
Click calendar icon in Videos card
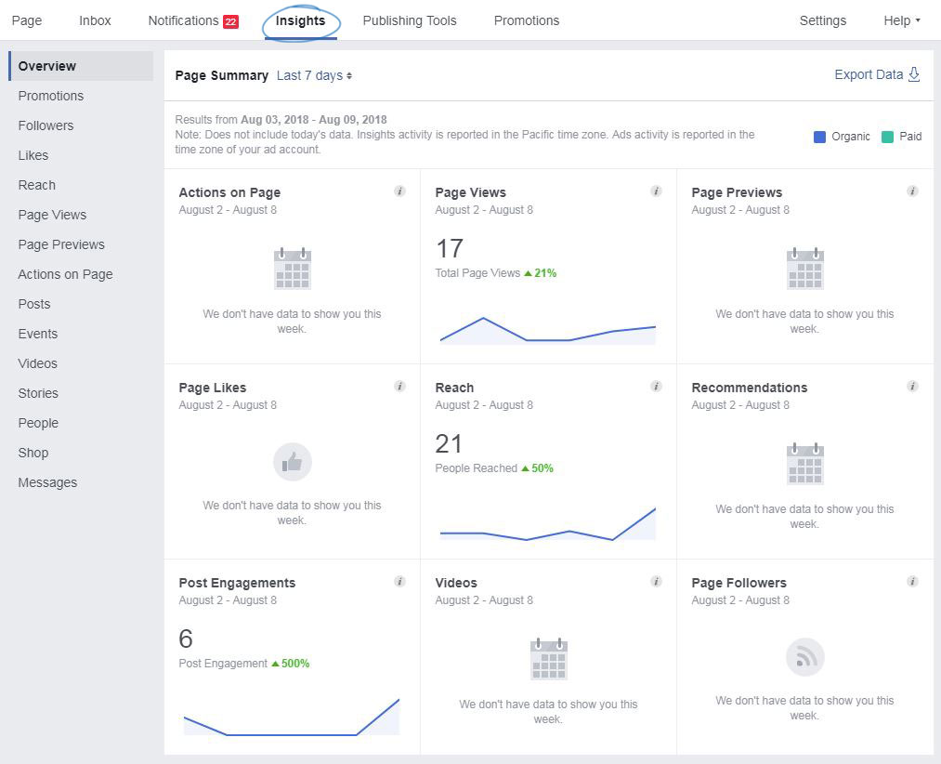click(548, 659)
